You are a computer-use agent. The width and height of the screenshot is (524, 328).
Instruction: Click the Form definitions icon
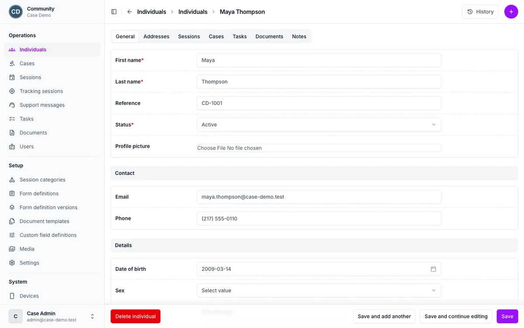tap(12, 193)
